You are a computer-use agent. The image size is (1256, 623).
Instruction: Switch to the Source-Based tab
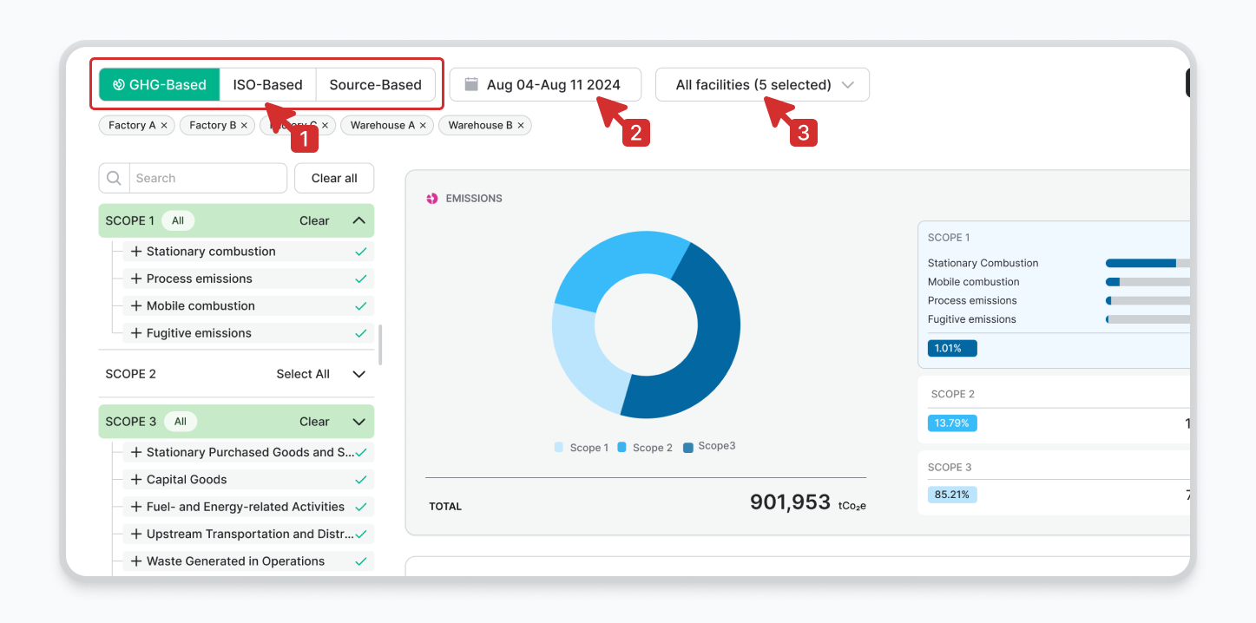click(x=375, y=85)
